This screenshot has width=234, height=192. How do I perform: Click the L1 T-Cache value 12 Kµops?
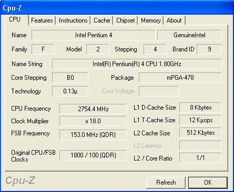point(200,120)
